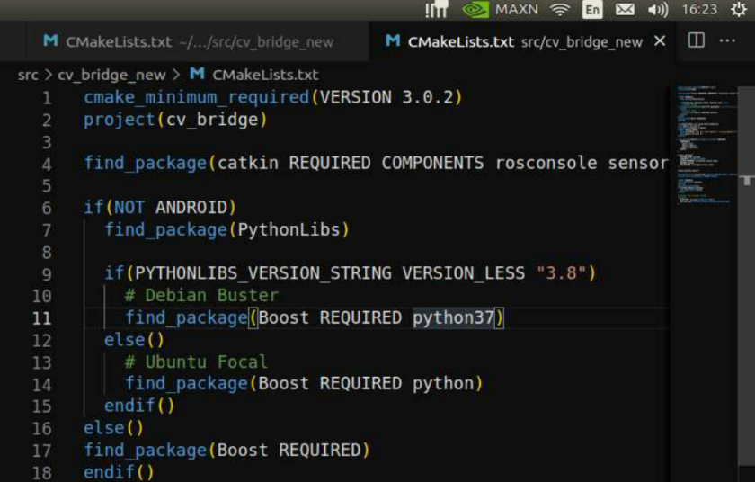Click the 'cv_bridge_new' breadcrumb segment

click(111, 76)
